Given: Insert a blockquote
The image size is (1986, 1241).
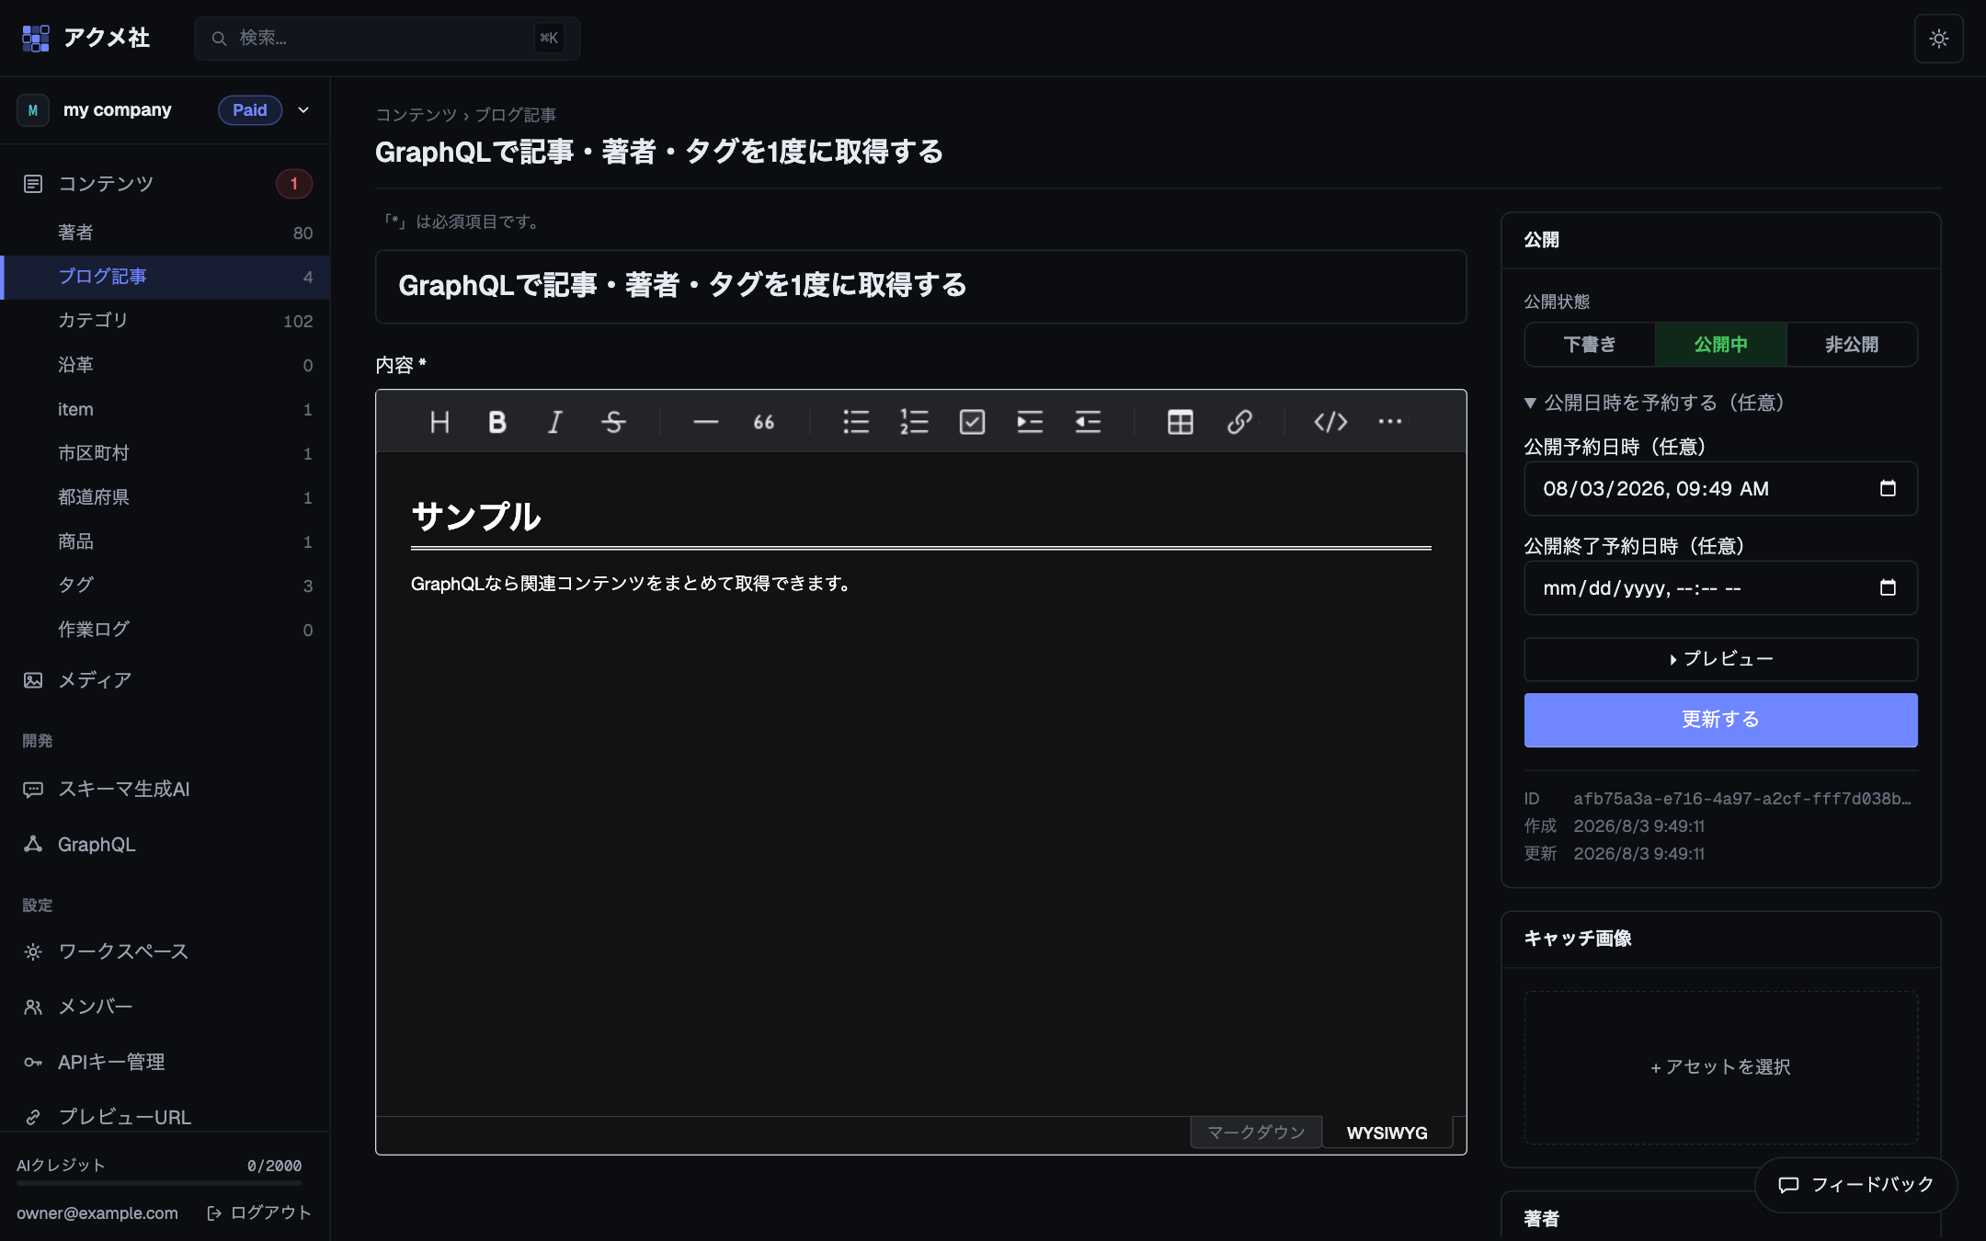Looking at the screenshot, I should [x=764, y=422].
